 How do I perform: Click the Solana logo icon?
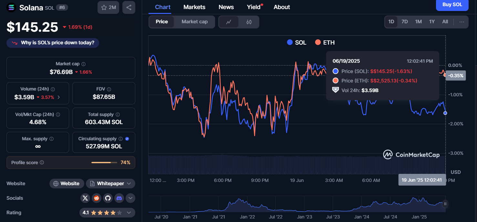[12, 7]
